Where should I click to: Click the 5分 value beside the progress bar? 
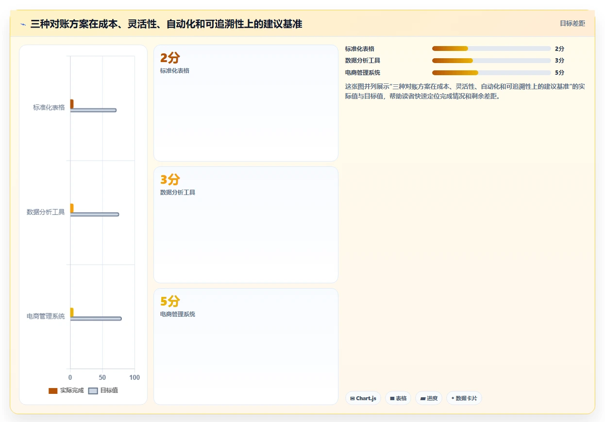pos(559,73)
